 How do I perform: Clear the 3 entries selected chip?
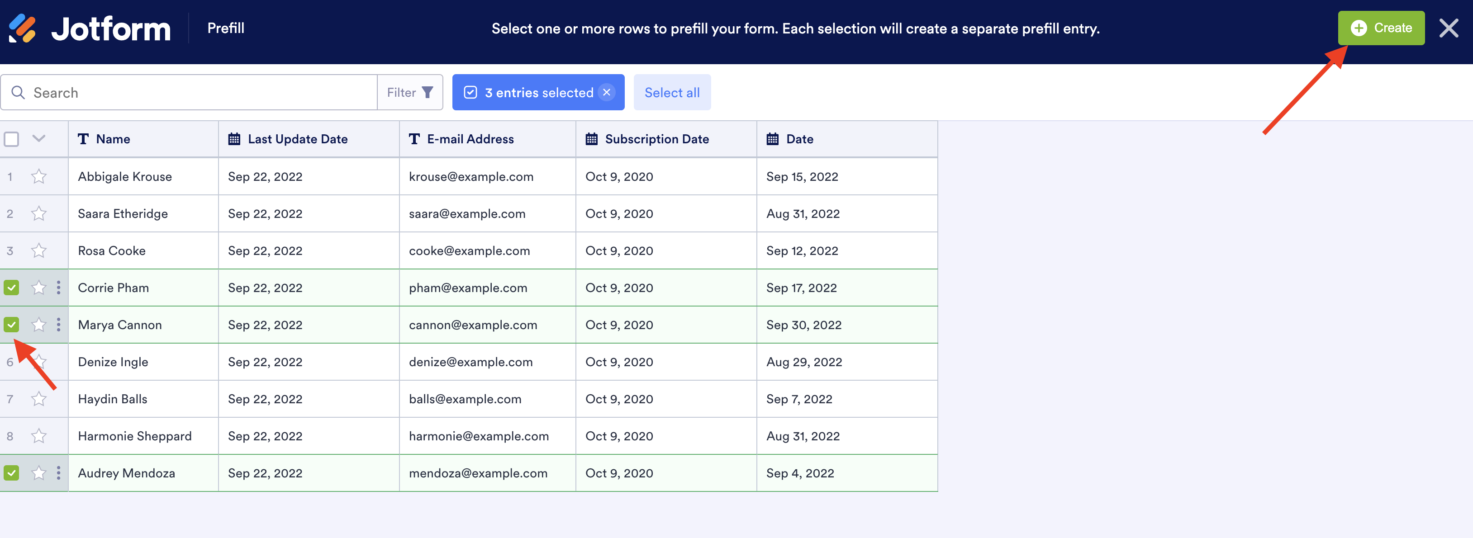607,92
